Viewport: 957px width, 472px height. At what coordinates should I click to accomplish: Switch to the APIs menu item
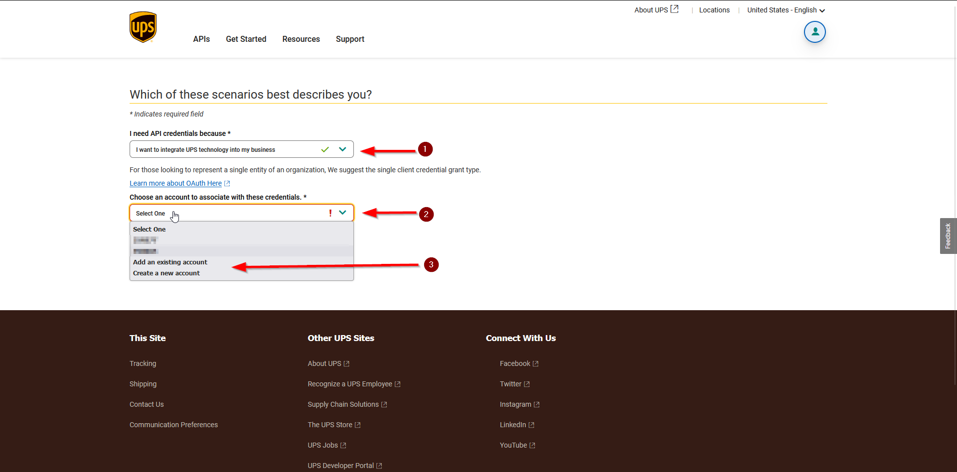click(x=201, y=39)
